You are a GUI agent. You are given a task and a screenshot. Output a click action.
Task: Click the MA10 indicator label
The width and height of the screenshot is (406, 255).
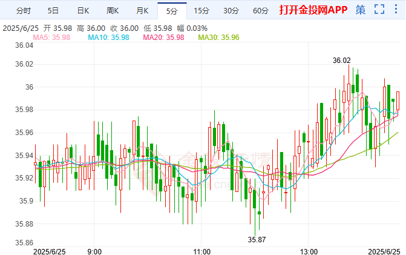click(108, 38)
